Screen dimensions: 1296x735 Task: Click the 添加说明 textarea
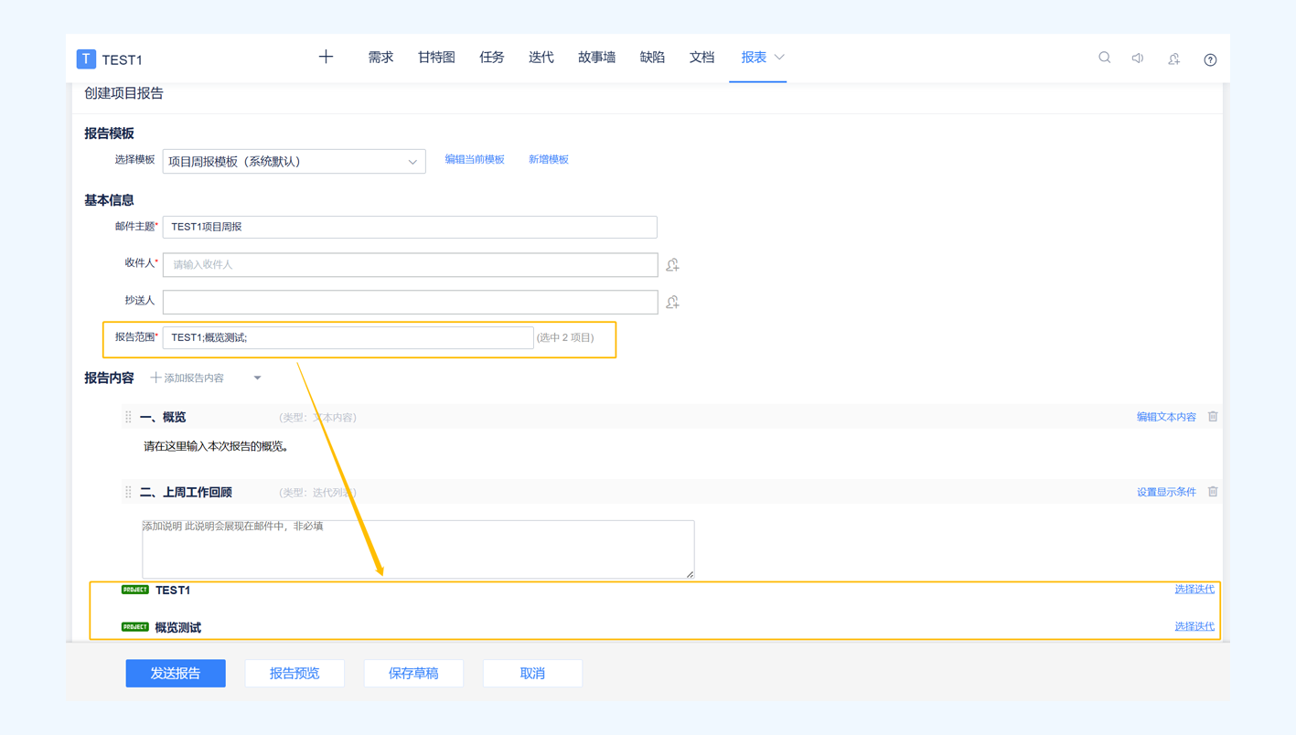(418, 549)
